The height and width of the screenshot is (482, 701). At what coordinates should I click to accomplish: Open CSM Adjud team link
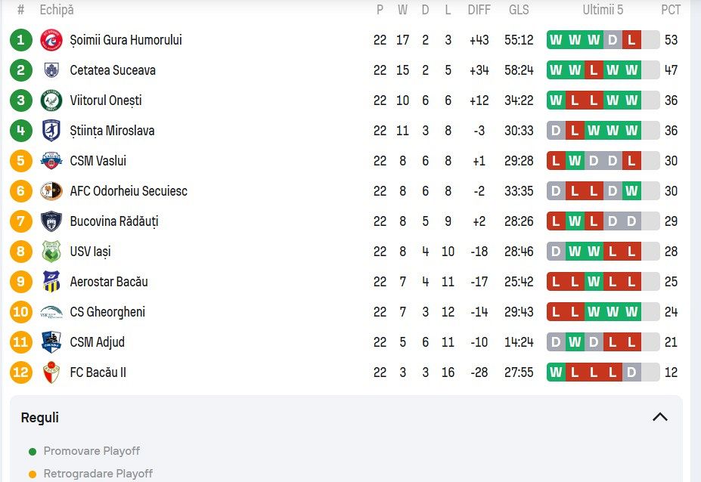pyautogui.click(x=97, y=342)
